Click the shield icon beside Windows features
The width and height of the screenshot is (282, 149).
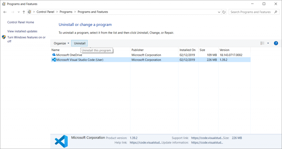4,37
